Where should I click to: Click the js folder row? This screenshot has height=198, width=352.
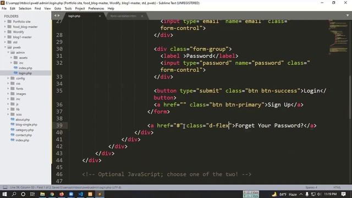(x=26, y=104)
